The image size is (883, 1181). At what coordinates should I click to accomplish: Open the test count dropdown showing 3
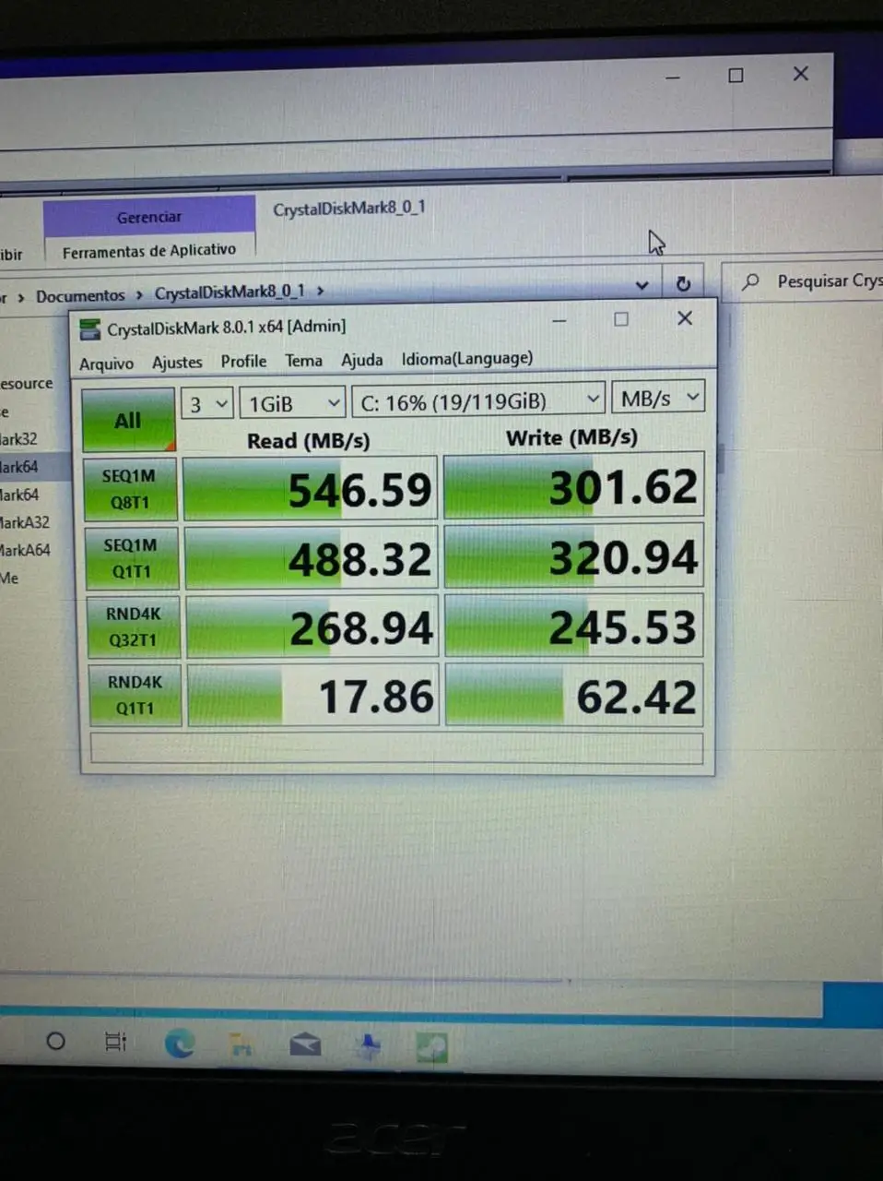click(206, 404)
